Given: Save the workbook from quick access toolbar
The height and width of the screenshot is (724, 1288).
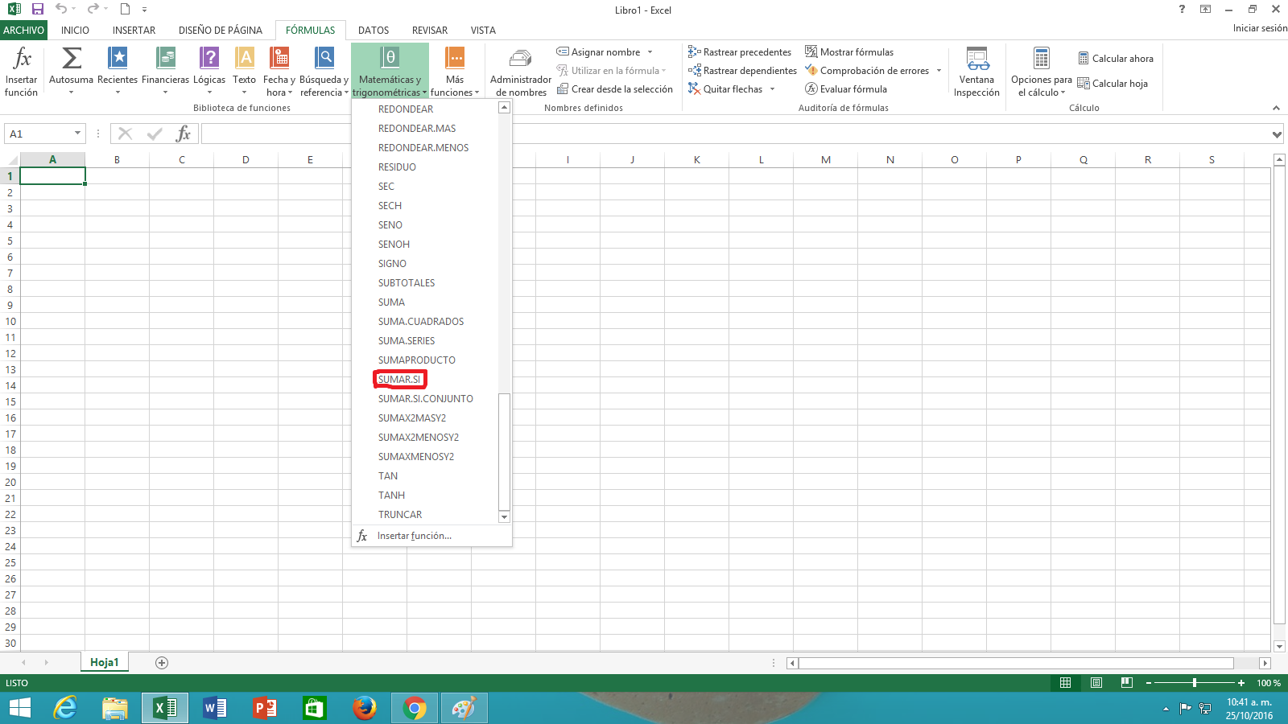Looking at the screenshot, I should click(37, 10).
